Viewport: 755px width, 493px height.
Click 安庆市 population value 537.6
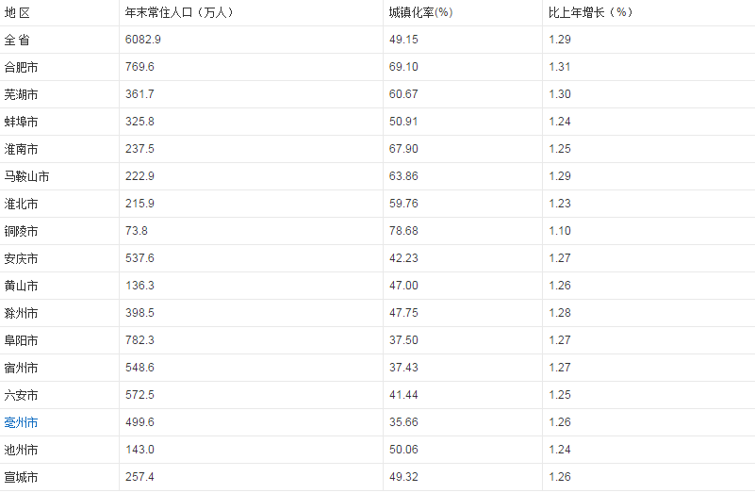pyautogui.click(x=140, y=258)
